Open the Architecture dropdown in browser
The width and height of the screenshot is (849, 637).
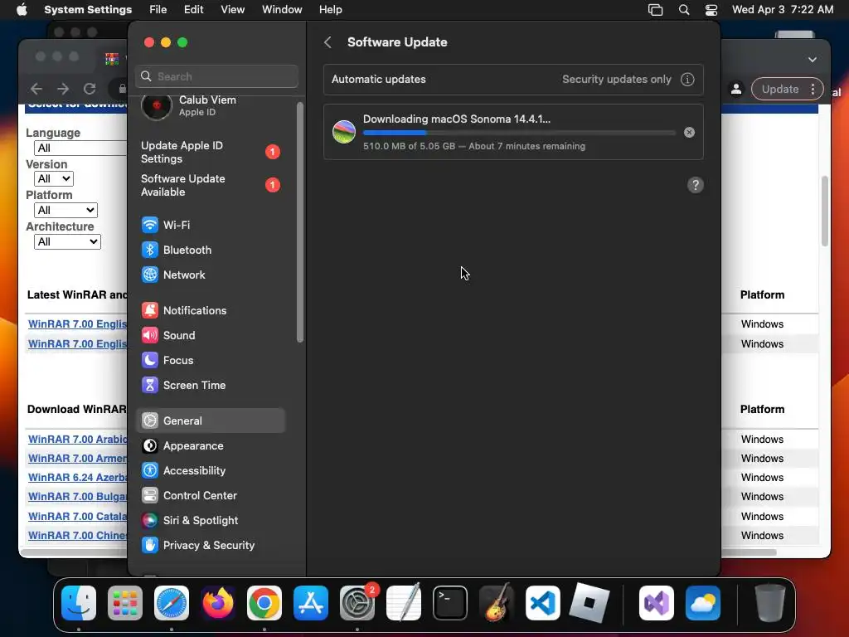pos(67,241)
